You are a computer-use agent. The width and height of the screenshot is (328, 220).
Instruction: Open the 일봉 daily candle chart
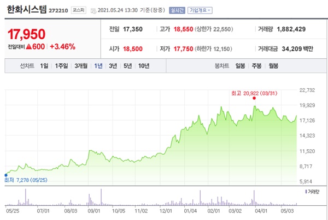coord(240,66)
